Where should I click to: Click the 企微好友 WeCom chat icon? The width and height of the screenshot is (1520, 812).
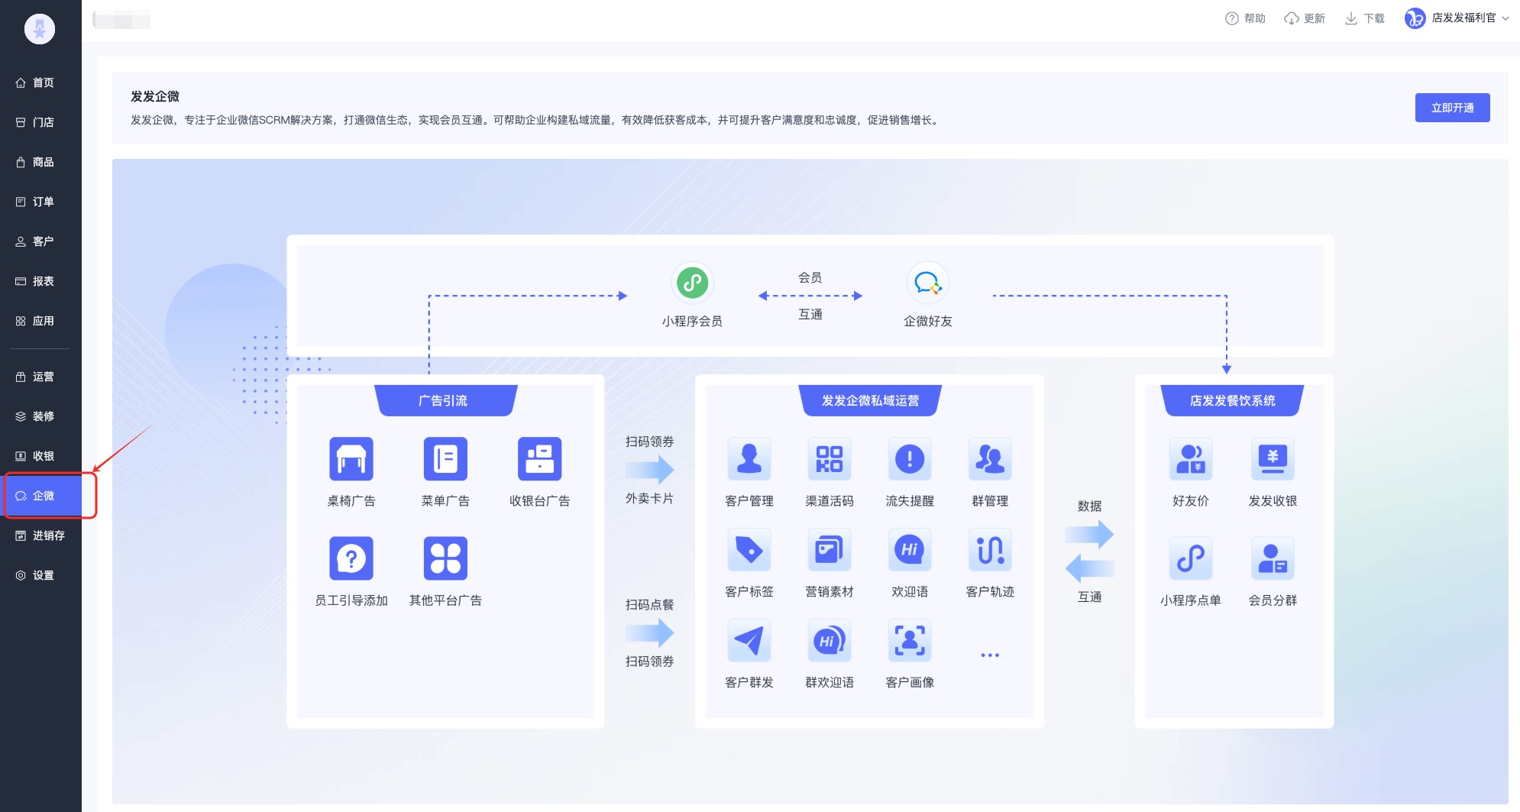[x=927, y=283]
